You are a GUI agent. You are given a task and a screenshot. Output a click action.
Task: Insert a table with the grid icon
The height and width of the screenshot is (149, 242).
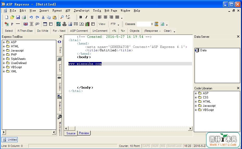45,24
